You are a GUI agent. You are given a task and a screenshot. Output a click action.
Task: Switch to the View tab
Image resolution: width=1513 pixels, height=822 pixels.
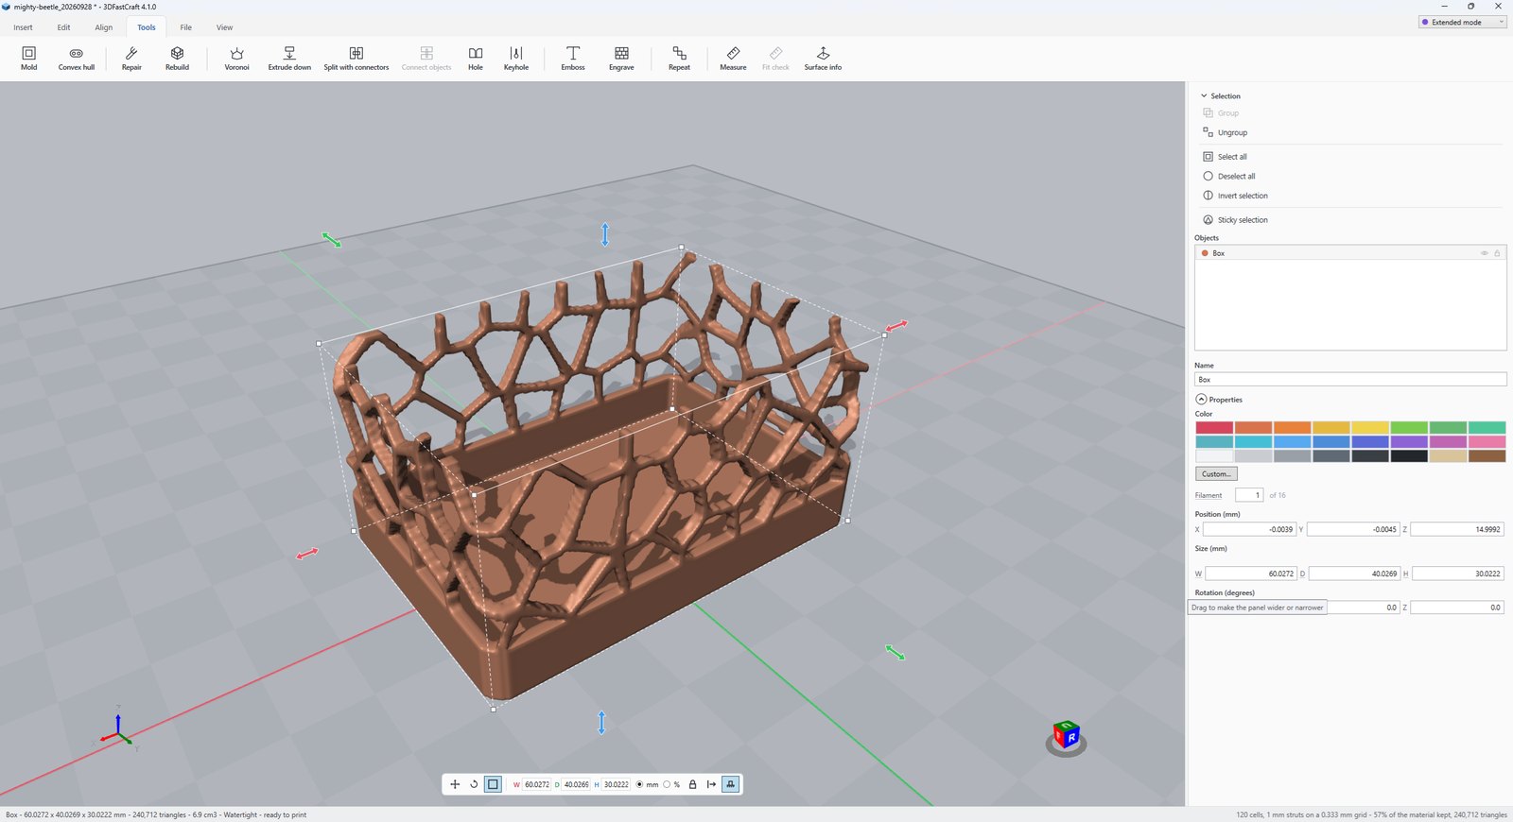(224, 27)
